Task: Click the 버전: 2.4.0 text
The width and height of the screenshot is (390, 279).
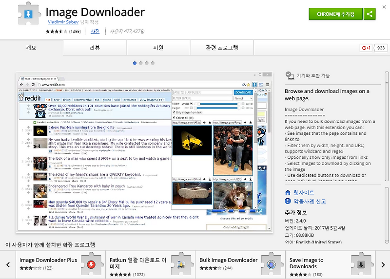Action: click(295, 221)
